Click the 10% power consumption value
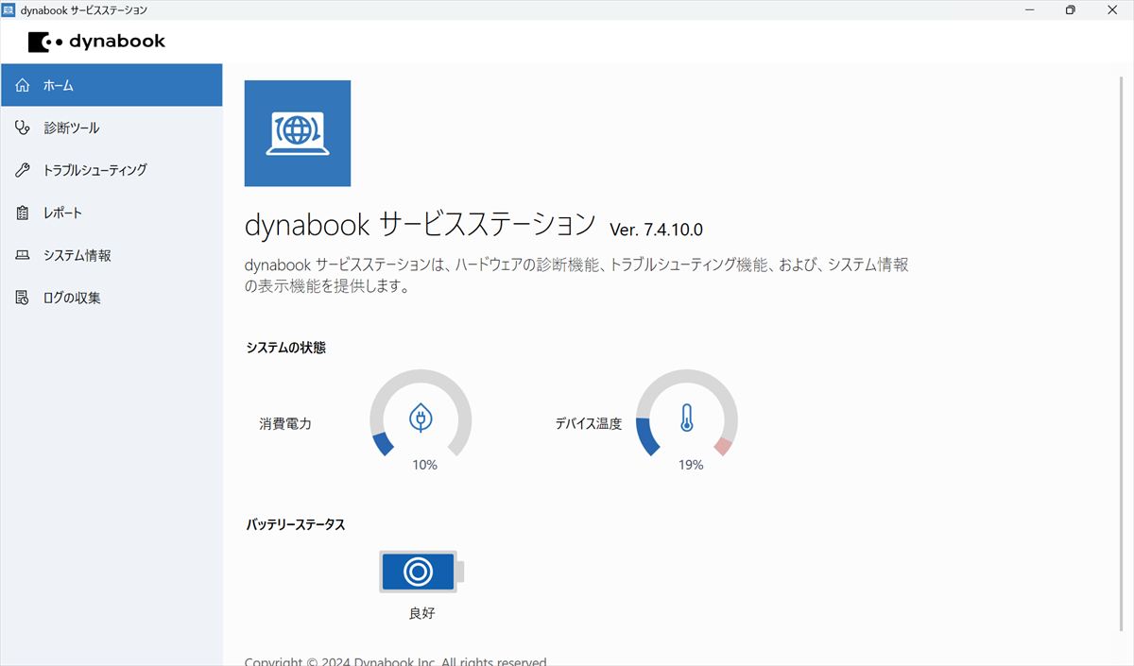 coord(424,465)
